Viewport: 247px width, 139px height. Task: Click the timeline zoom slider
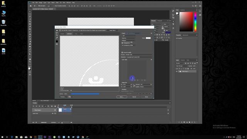pyautogui.click(x=65, y=122)
